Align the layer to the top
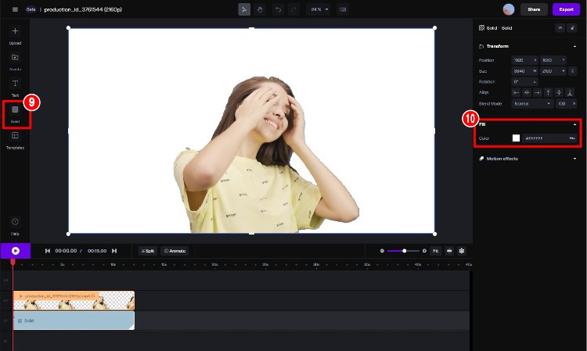This screenshot has height=351, width=587. (548, 92)
